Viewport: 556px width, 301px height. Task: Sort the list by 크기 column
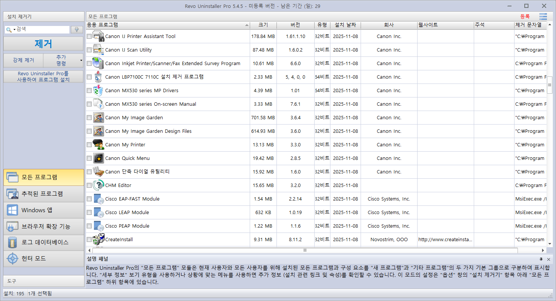point(263,25)
